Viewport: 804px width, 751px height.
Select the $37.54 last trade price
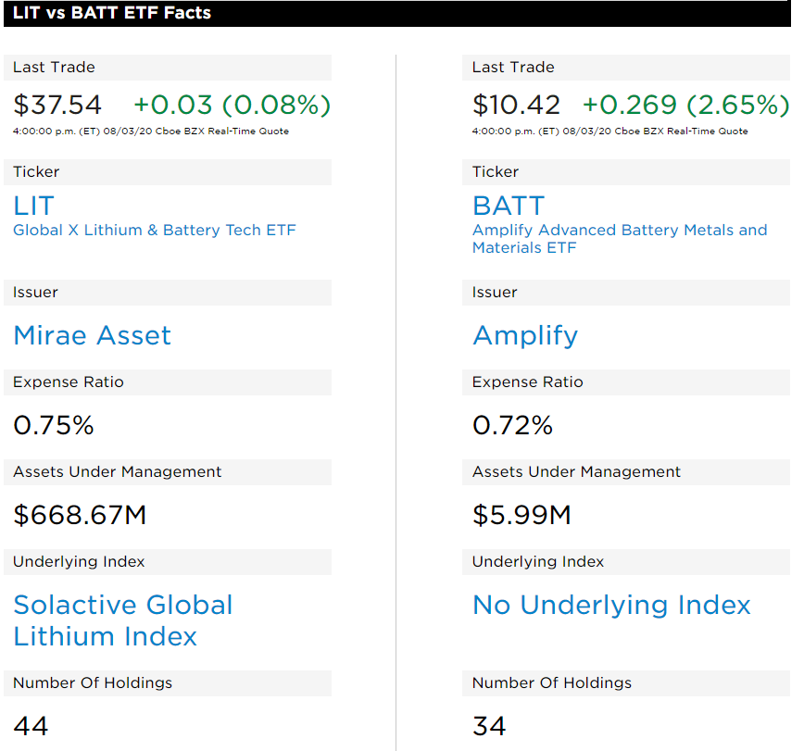click(x=57, y=105)
